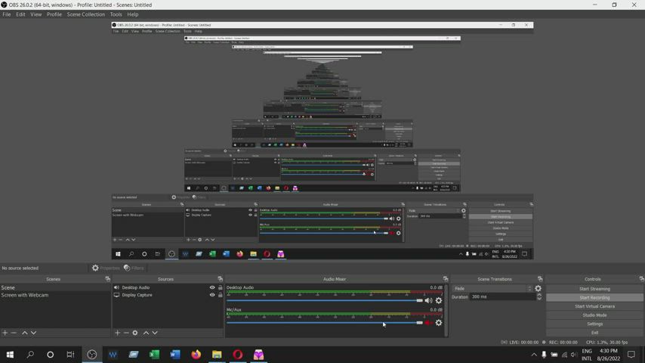Hide the Display Capture source with eye icon
The image size is (645, 363).
tap(212, 295)
